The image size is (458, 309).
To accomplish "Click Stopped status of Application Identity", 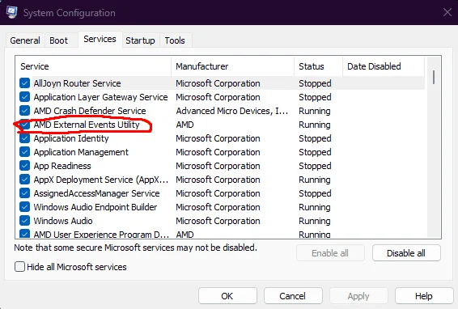I will (315, 138).
